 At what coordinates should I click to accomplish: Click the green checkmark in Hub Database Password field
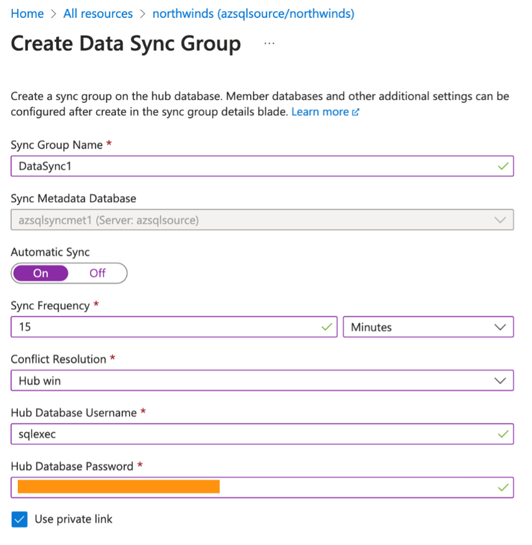tap(502, 486)
